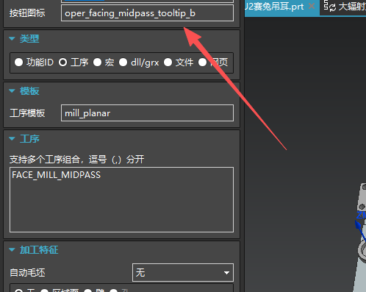Switch to the J2赛免吊耳.prt tab

coord(274,7)
